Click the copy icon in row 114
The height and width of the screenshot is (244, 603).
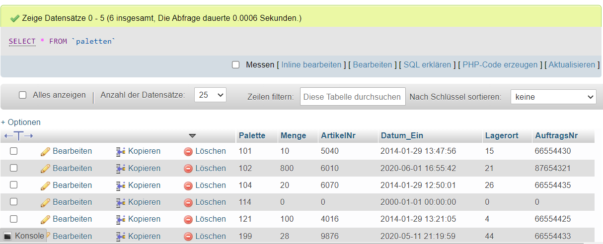pos(121,202)
